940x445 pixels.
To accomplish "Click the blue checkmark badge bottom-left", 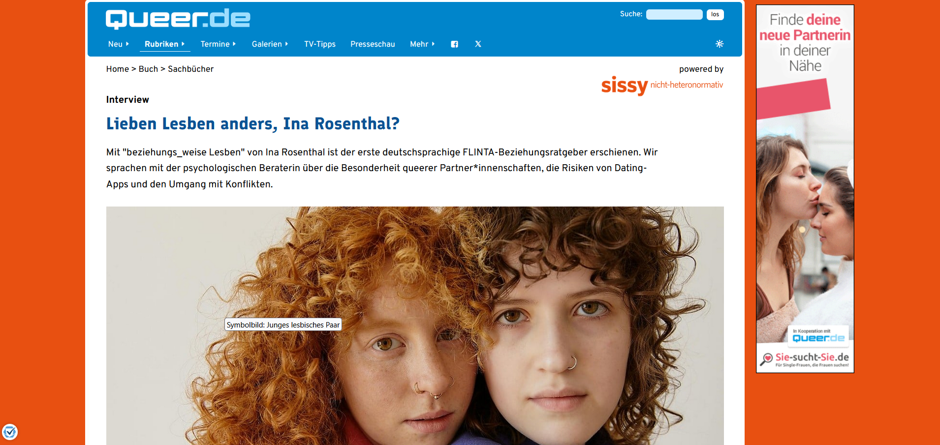I will (x=10, y=432).
